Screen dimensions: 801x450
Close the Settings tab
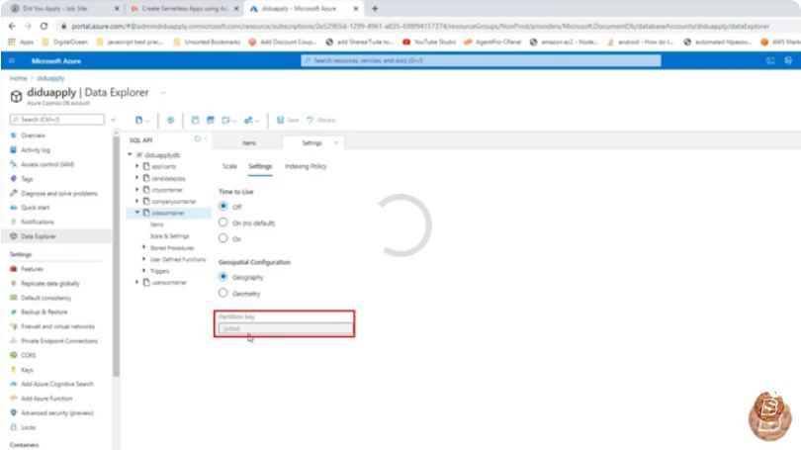[336, 143]
